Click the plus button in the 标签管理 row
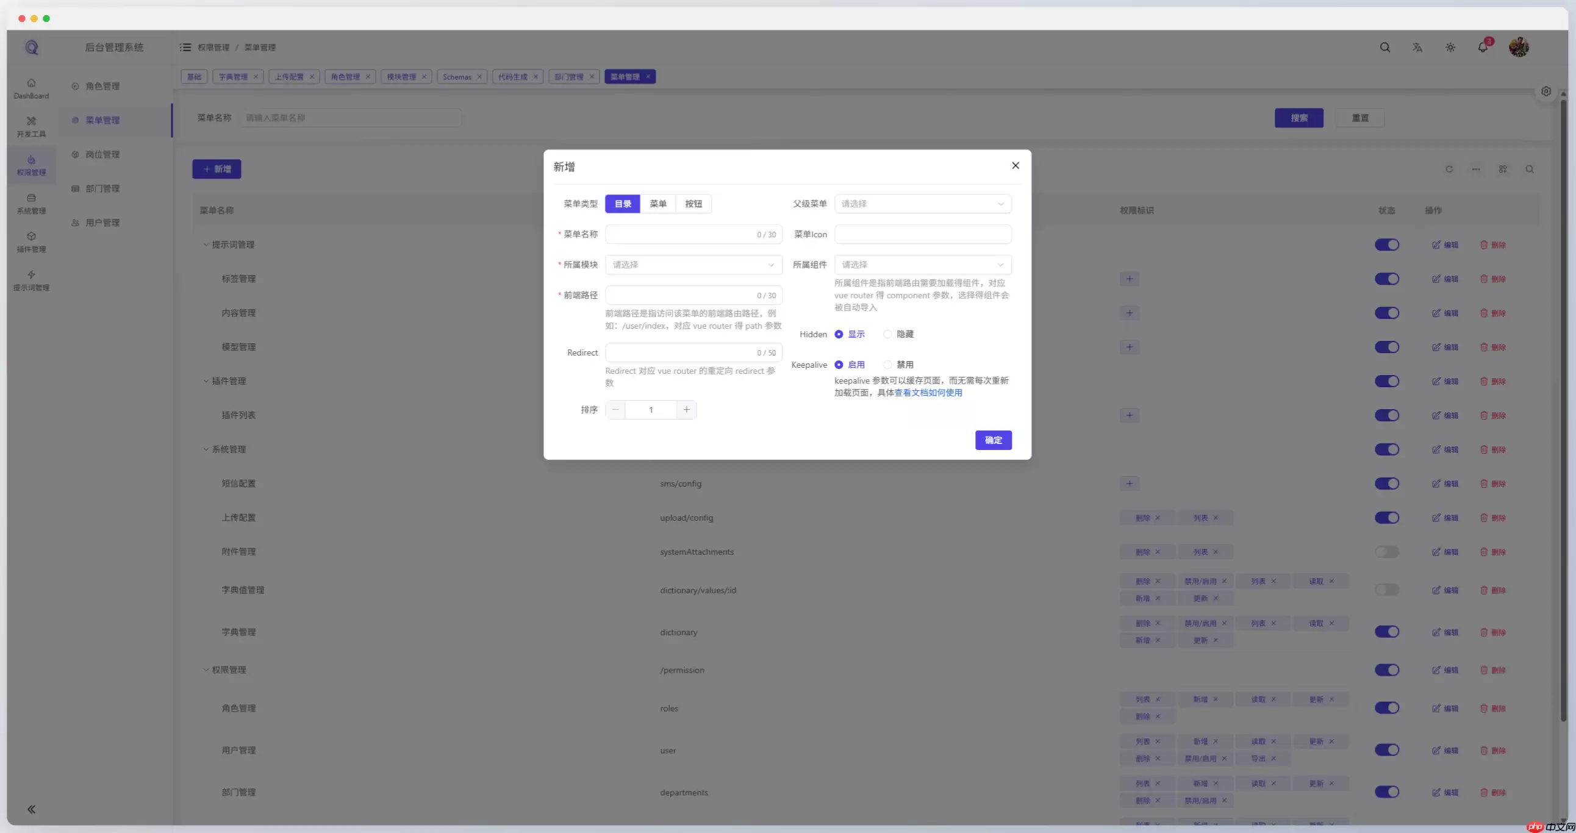This screenshot has height=833, width=1576. [x=1130, y=279]
